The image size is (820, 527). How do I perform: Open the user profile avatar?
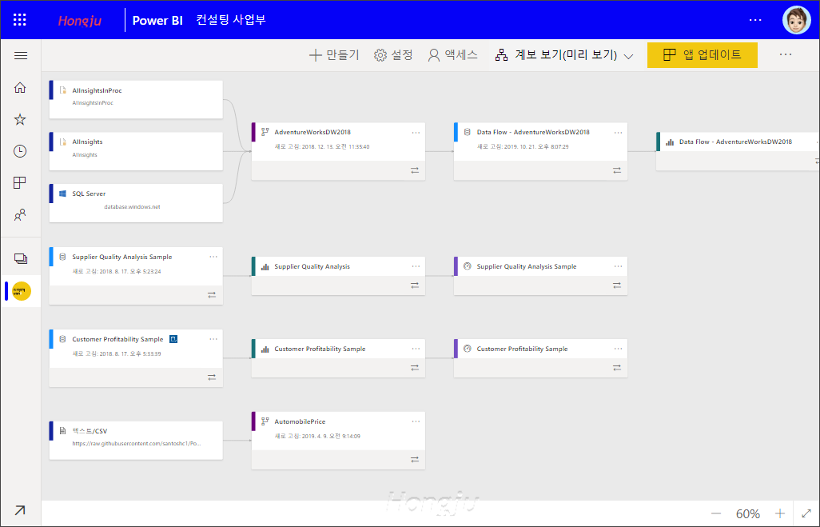click(x=796, y=20)
